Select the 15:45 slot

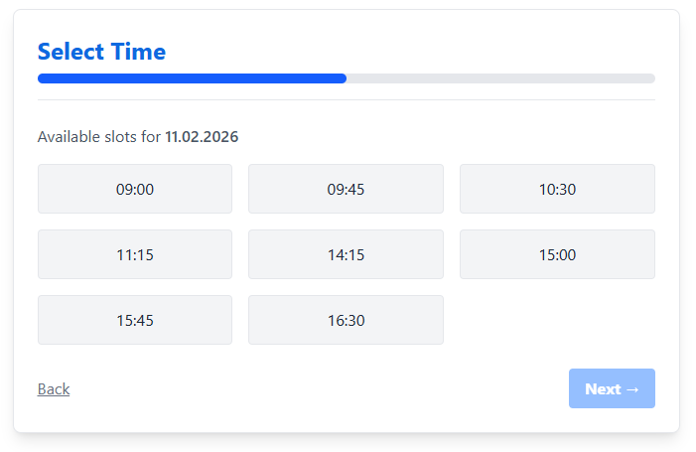pyautogui.click(x=135, y=320)
